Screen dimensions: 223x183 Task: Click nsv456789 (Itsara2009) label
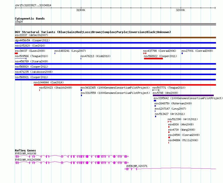[32, 61]
